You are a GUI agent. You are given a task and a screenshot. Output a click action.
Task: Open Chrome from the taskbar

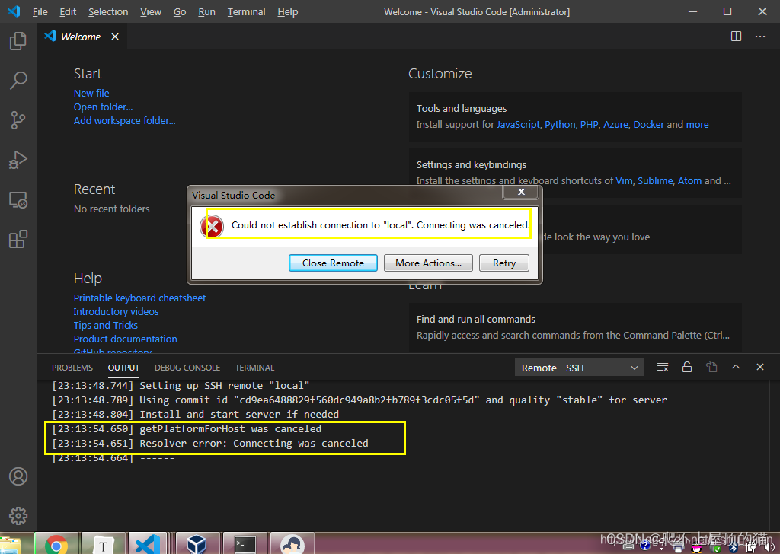pos(56,545)
